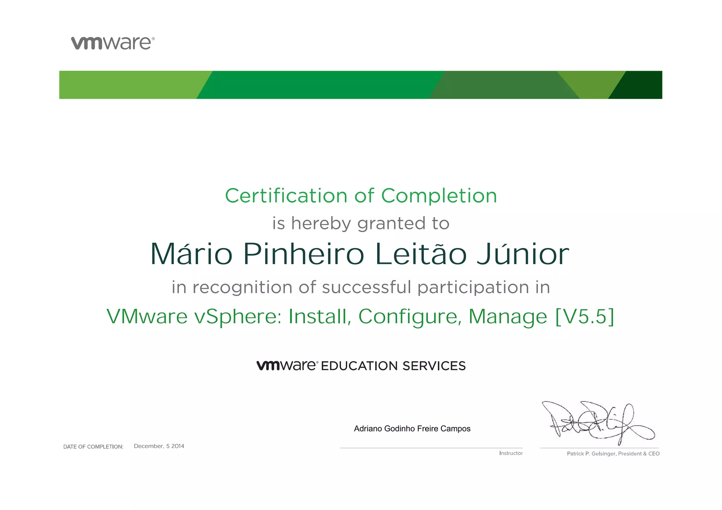Click the December, 5 2014 date
Screen dimensions: 722x510
(159, 446)
